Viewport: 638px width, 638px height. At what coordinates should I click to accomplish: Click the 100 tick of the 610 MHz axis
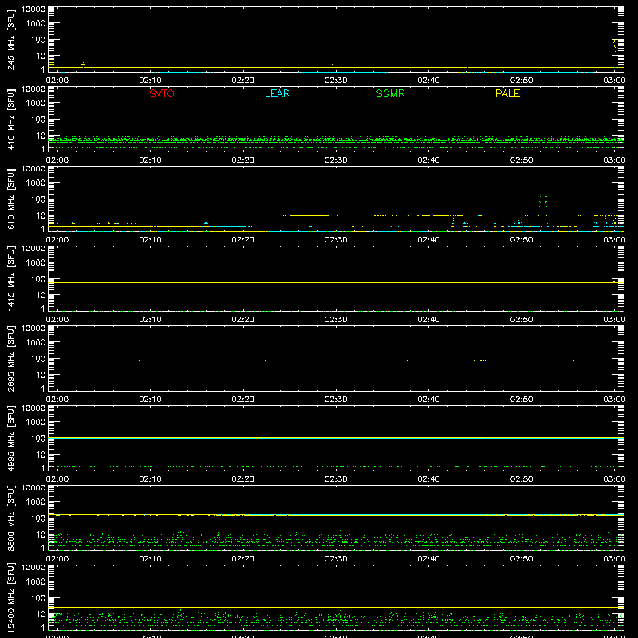[38, 199]
